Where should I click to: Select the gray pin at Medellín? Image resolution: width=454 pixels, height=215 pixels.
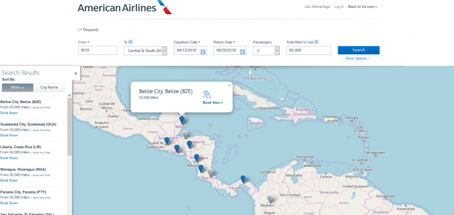[x=270, y=199]
